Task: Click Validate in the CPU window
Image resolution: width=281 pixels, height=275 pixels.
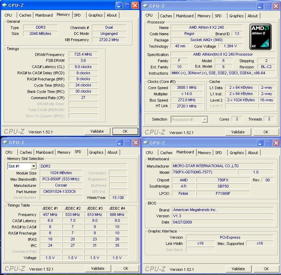Action: coord(238,132)
